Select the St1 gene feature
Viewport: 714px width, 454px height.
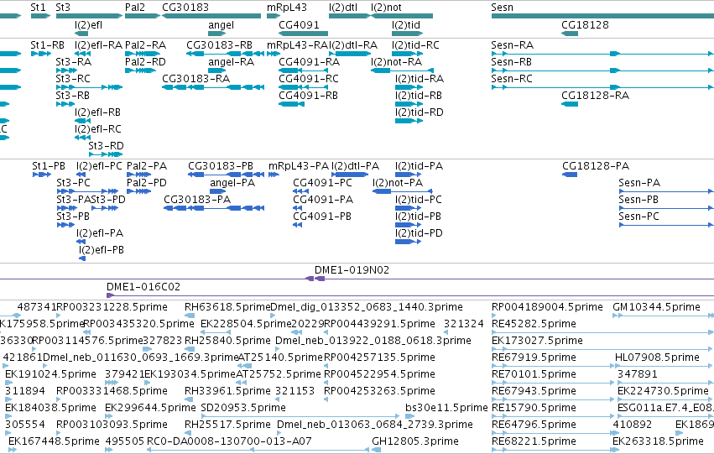(x=40, y=16)
